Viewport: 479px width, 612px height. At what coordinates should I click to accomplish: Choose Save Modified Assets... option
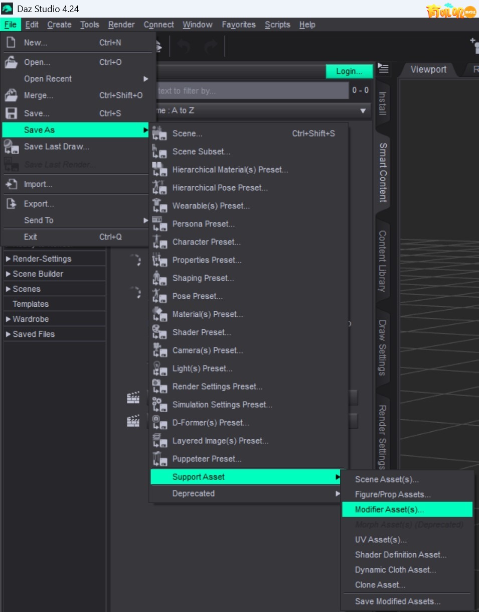pos(397,601)
